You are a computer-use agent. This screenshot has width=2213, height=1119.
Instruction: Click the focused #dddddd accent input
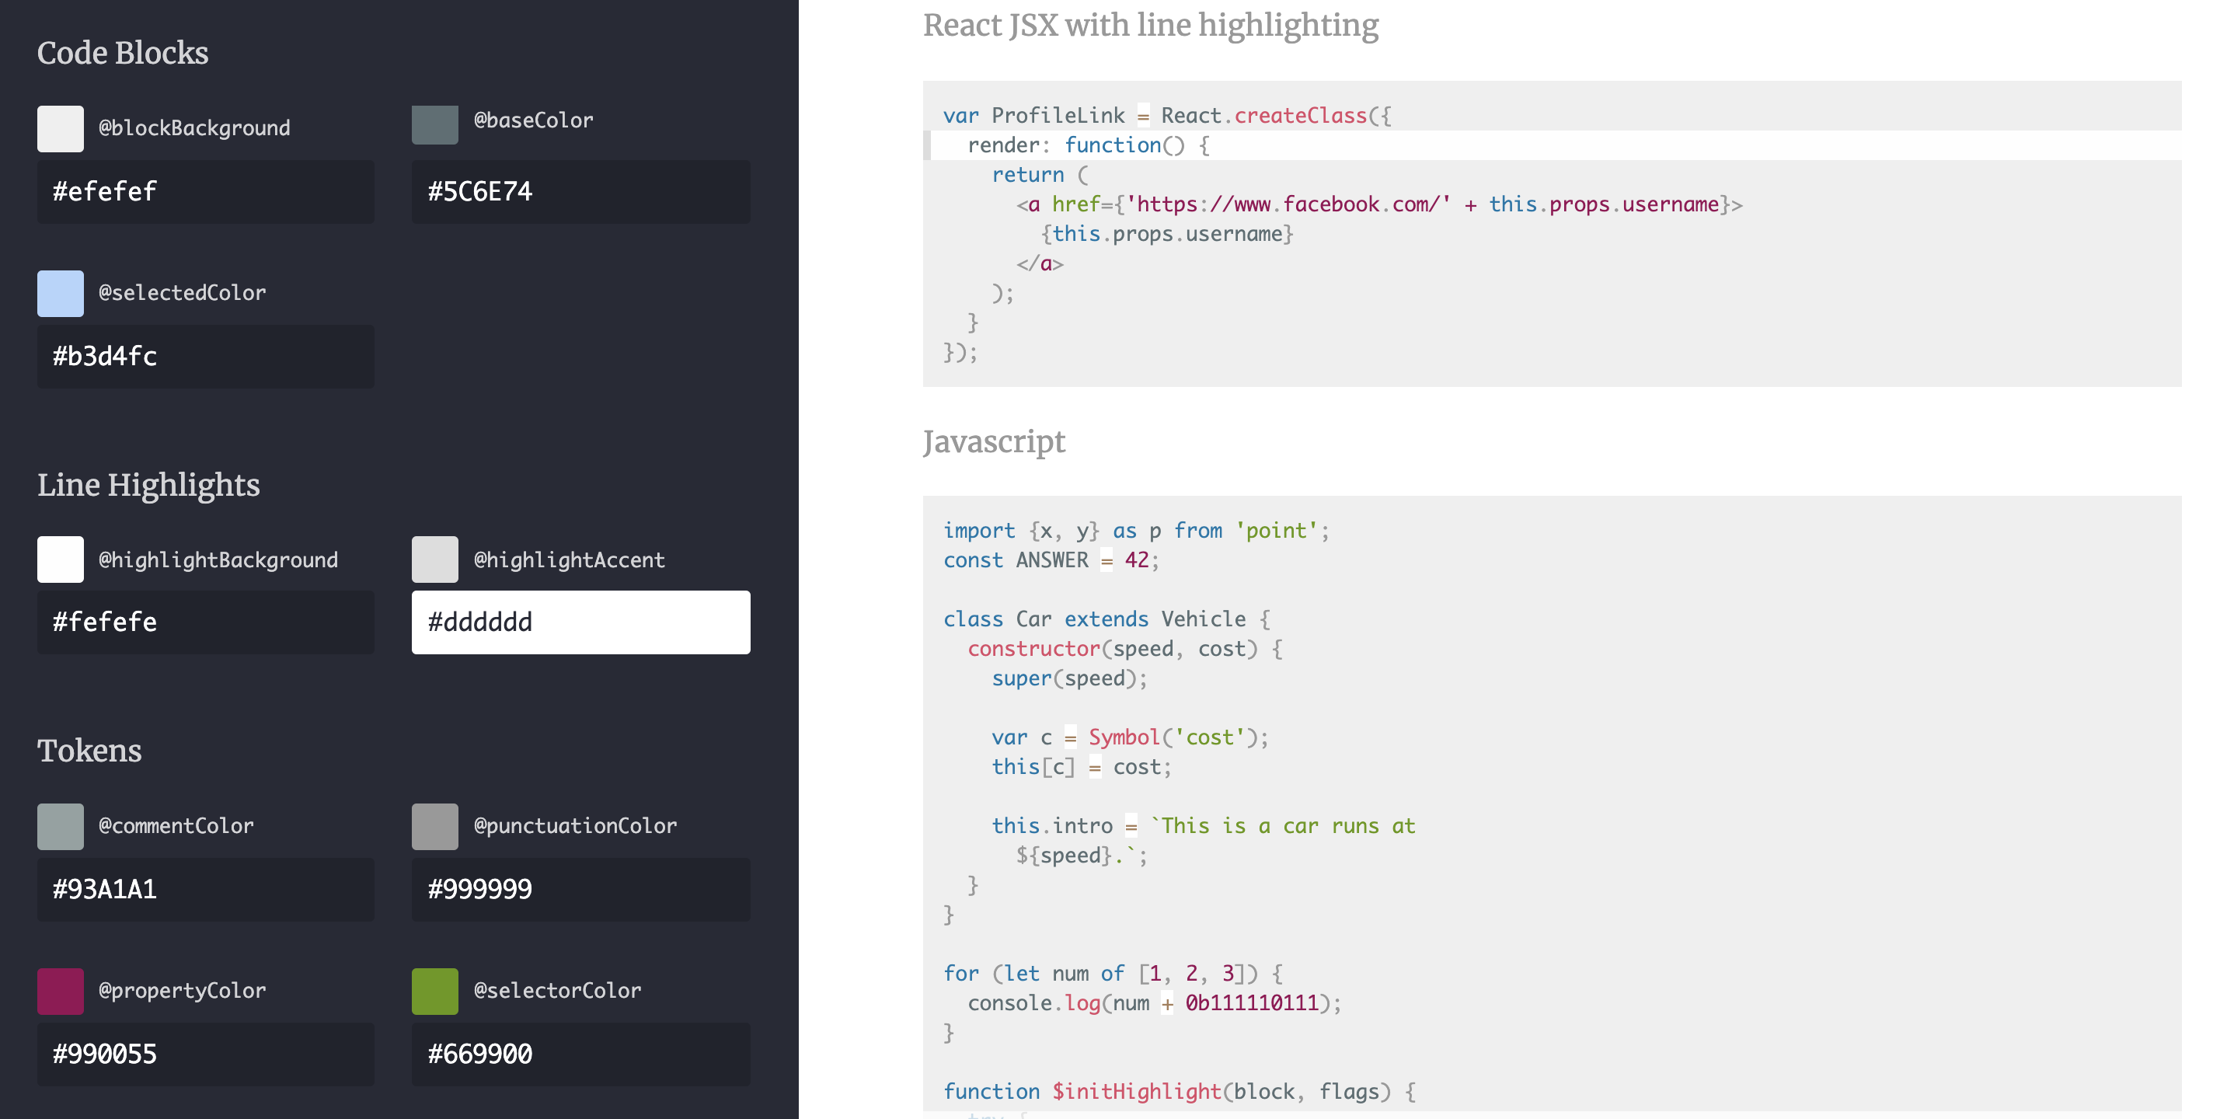580,622
